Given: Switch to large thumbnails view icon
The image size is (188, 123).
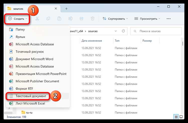Looking at the screenshot, I should pos(181,117).
